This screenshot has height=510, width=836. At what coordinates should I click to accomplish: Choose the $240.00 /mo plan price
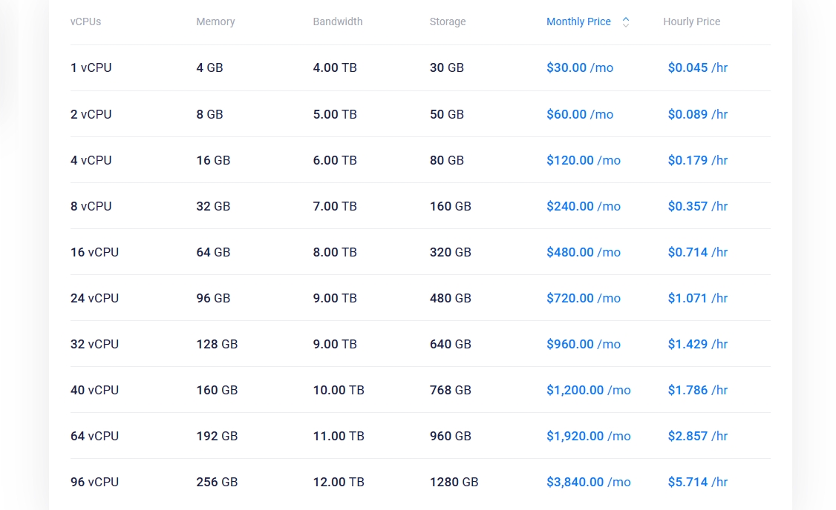click(583, 206)
